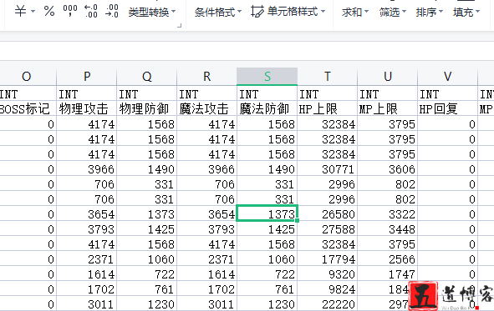Select column P header
Image resolution: width=494 pixels, height=311 pixels.
tap(87, 77)
